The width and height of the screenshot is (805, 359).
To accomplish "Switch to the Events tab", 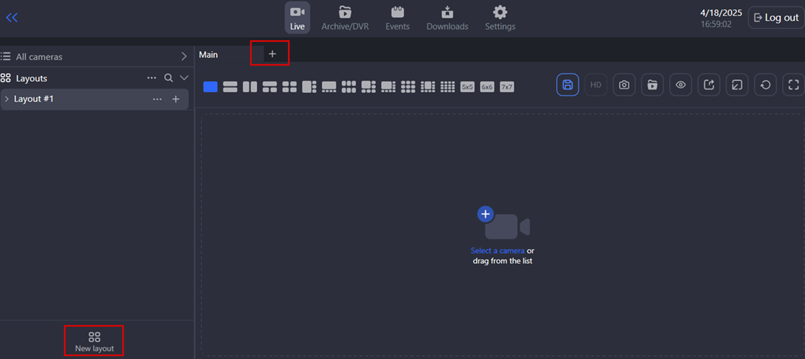I will [397, 18].
